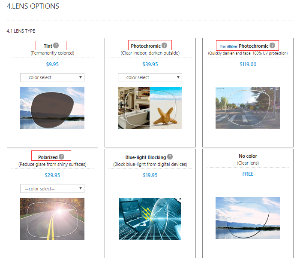Click the $39.95 price
This screenshot has width=297, height=260.
pyautogui.click(x=150, y=64)
